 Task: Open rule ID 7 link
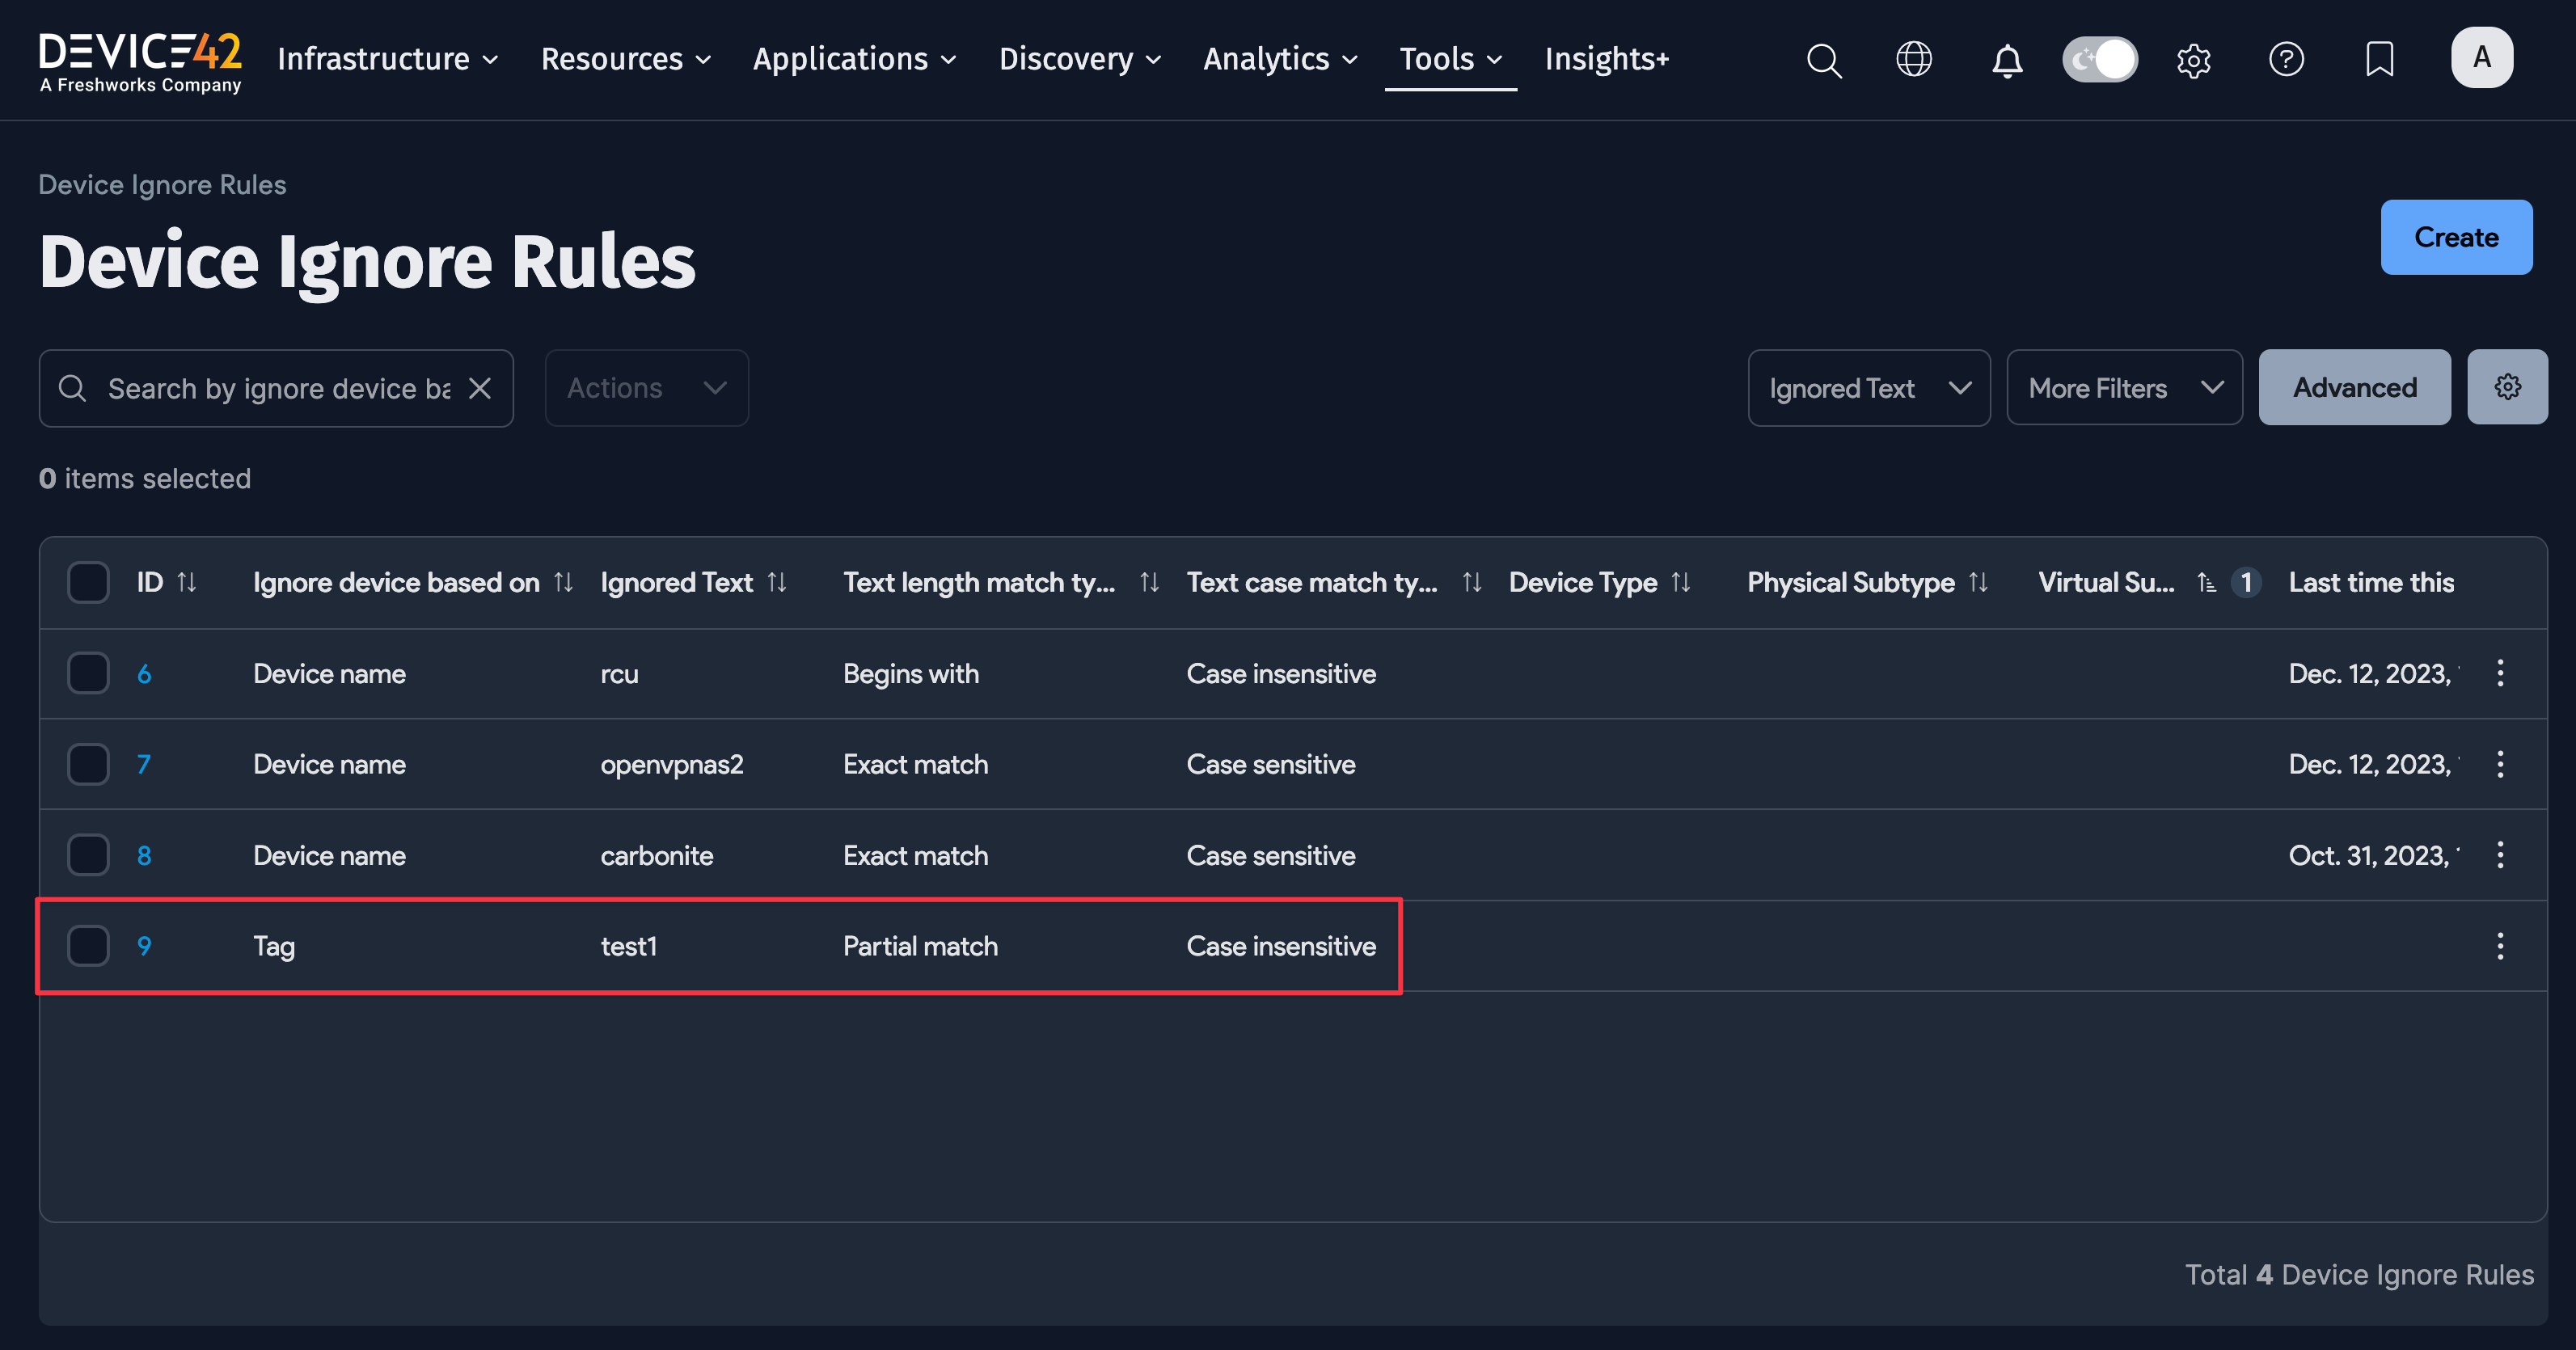[x=145, y=764]
